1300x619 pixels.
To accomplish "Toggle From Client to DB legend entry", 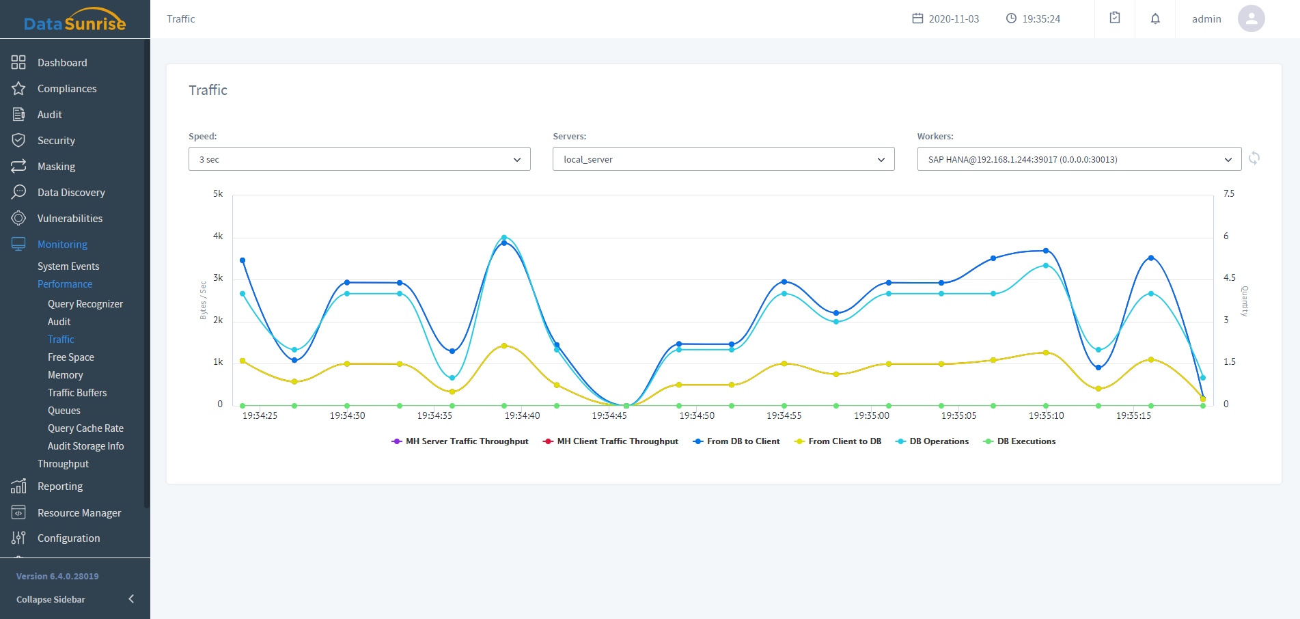I will (838, 441).
